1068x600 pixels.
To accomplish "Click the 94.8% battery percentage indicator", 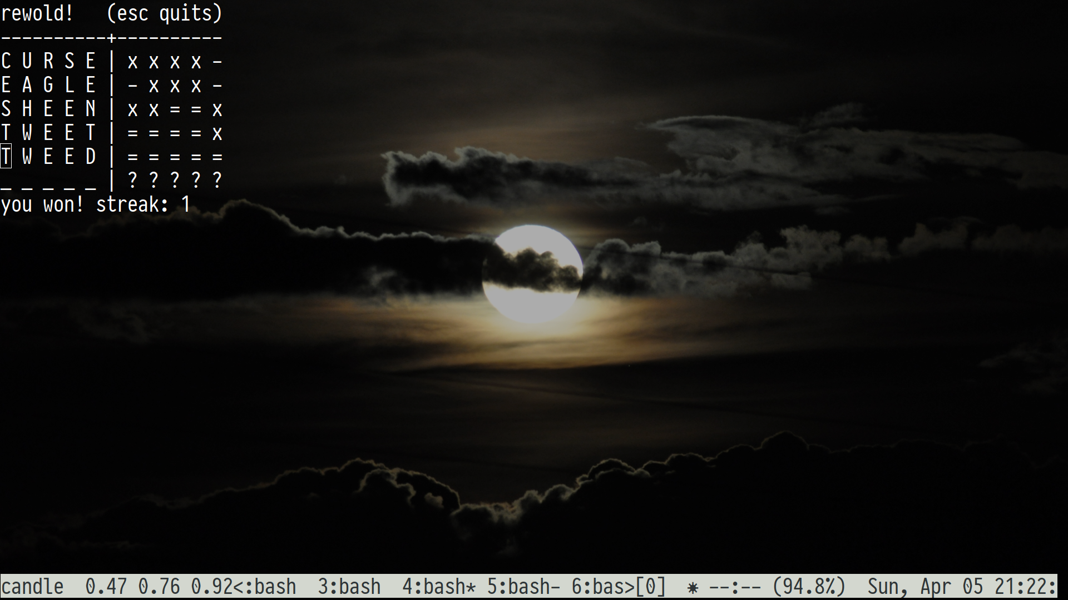I will click(x=809, y=587).
